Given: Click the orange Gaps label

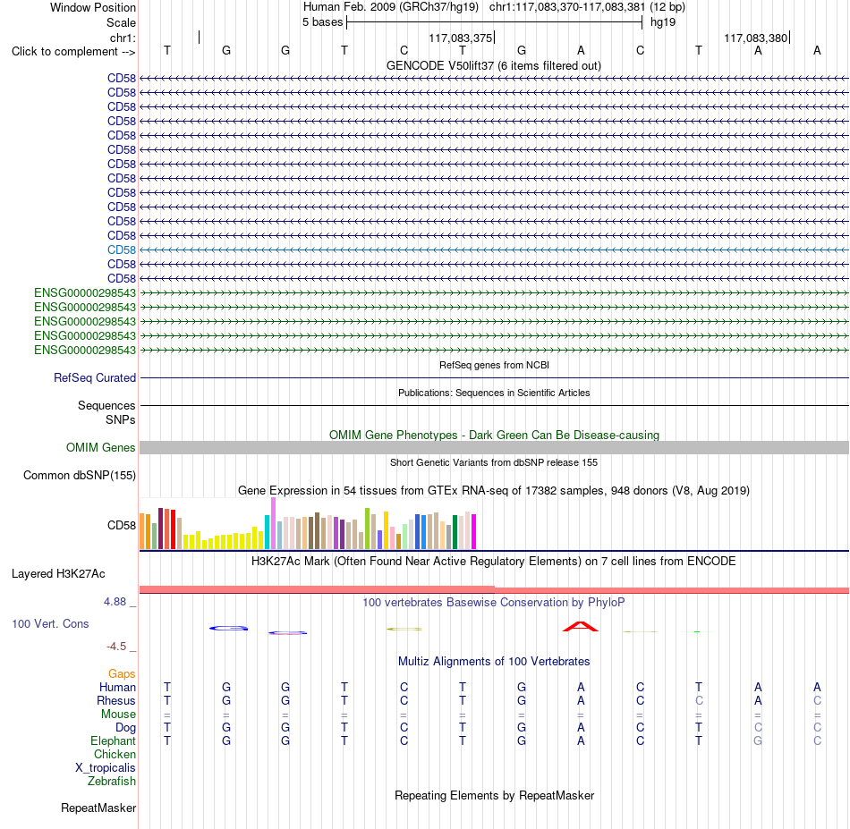Looking at the screenshot, I should point(122,673).
